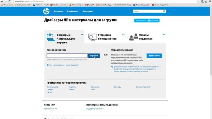The width and height of the screenshot is (212, 119).
Task: Select the 'Драйверы и материалы для загрузки' tab
Action: point(64,37)
